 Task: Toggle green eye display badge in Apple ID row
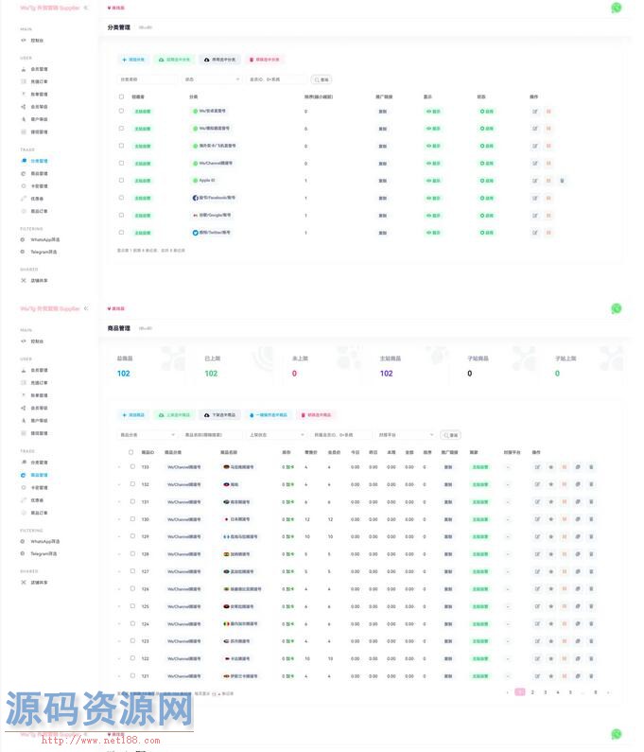pos(433,181)
